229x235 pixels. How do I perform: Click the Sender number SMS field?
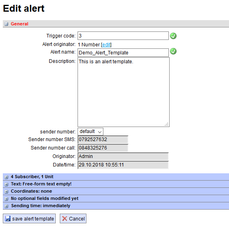click(x=103, y=139)
